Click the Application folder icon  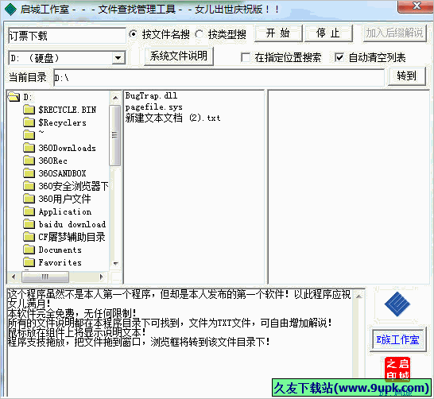tap(29, 211)
